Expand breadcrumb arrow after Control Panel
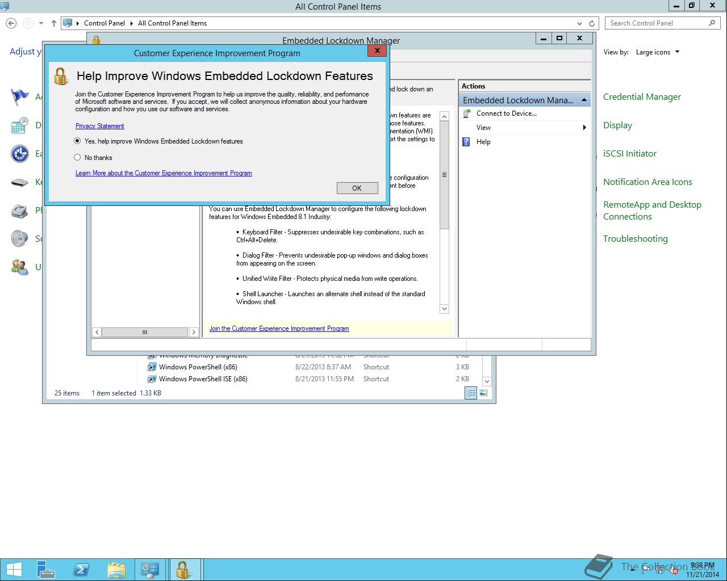The image size is (727, 581). click(131, 23)
